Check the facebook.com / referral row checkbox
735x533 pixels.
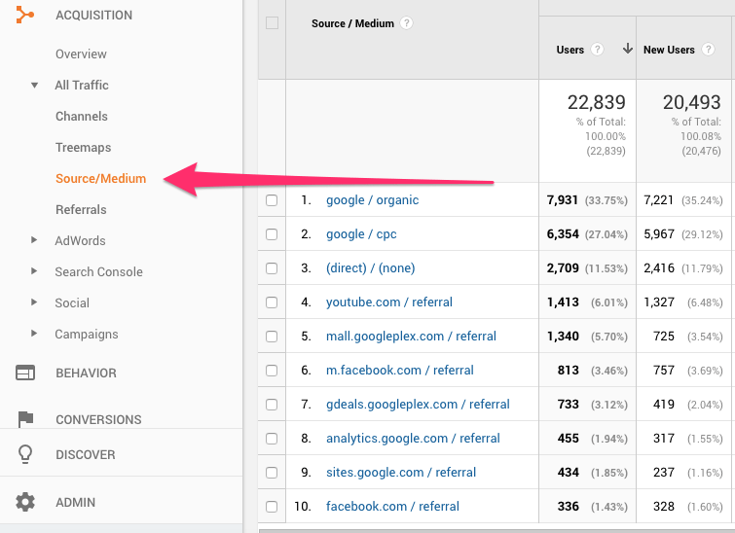(272, 507)
